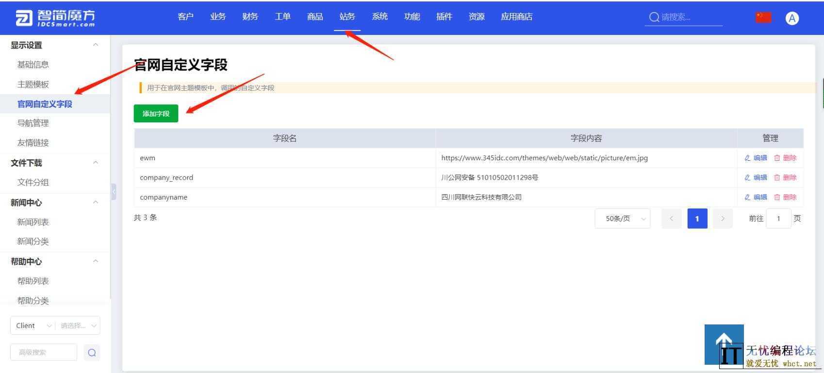Collapse the sidebar with the handle
The width and height of the screenshot is (824, 373).
[114, 191]
